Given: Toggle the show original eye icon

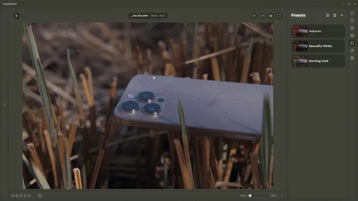Looking at the screenshot, I should (x=271, y=16).
